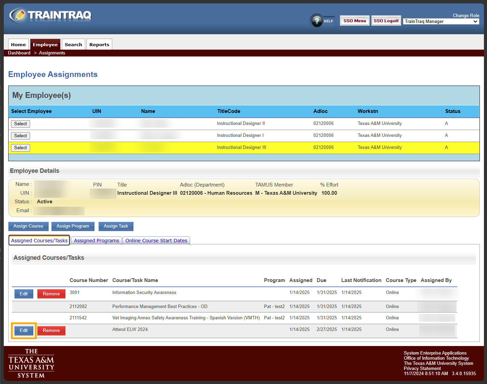Open the Home tab
This screenshot has width=487, height=384.
tap(18, 44)
